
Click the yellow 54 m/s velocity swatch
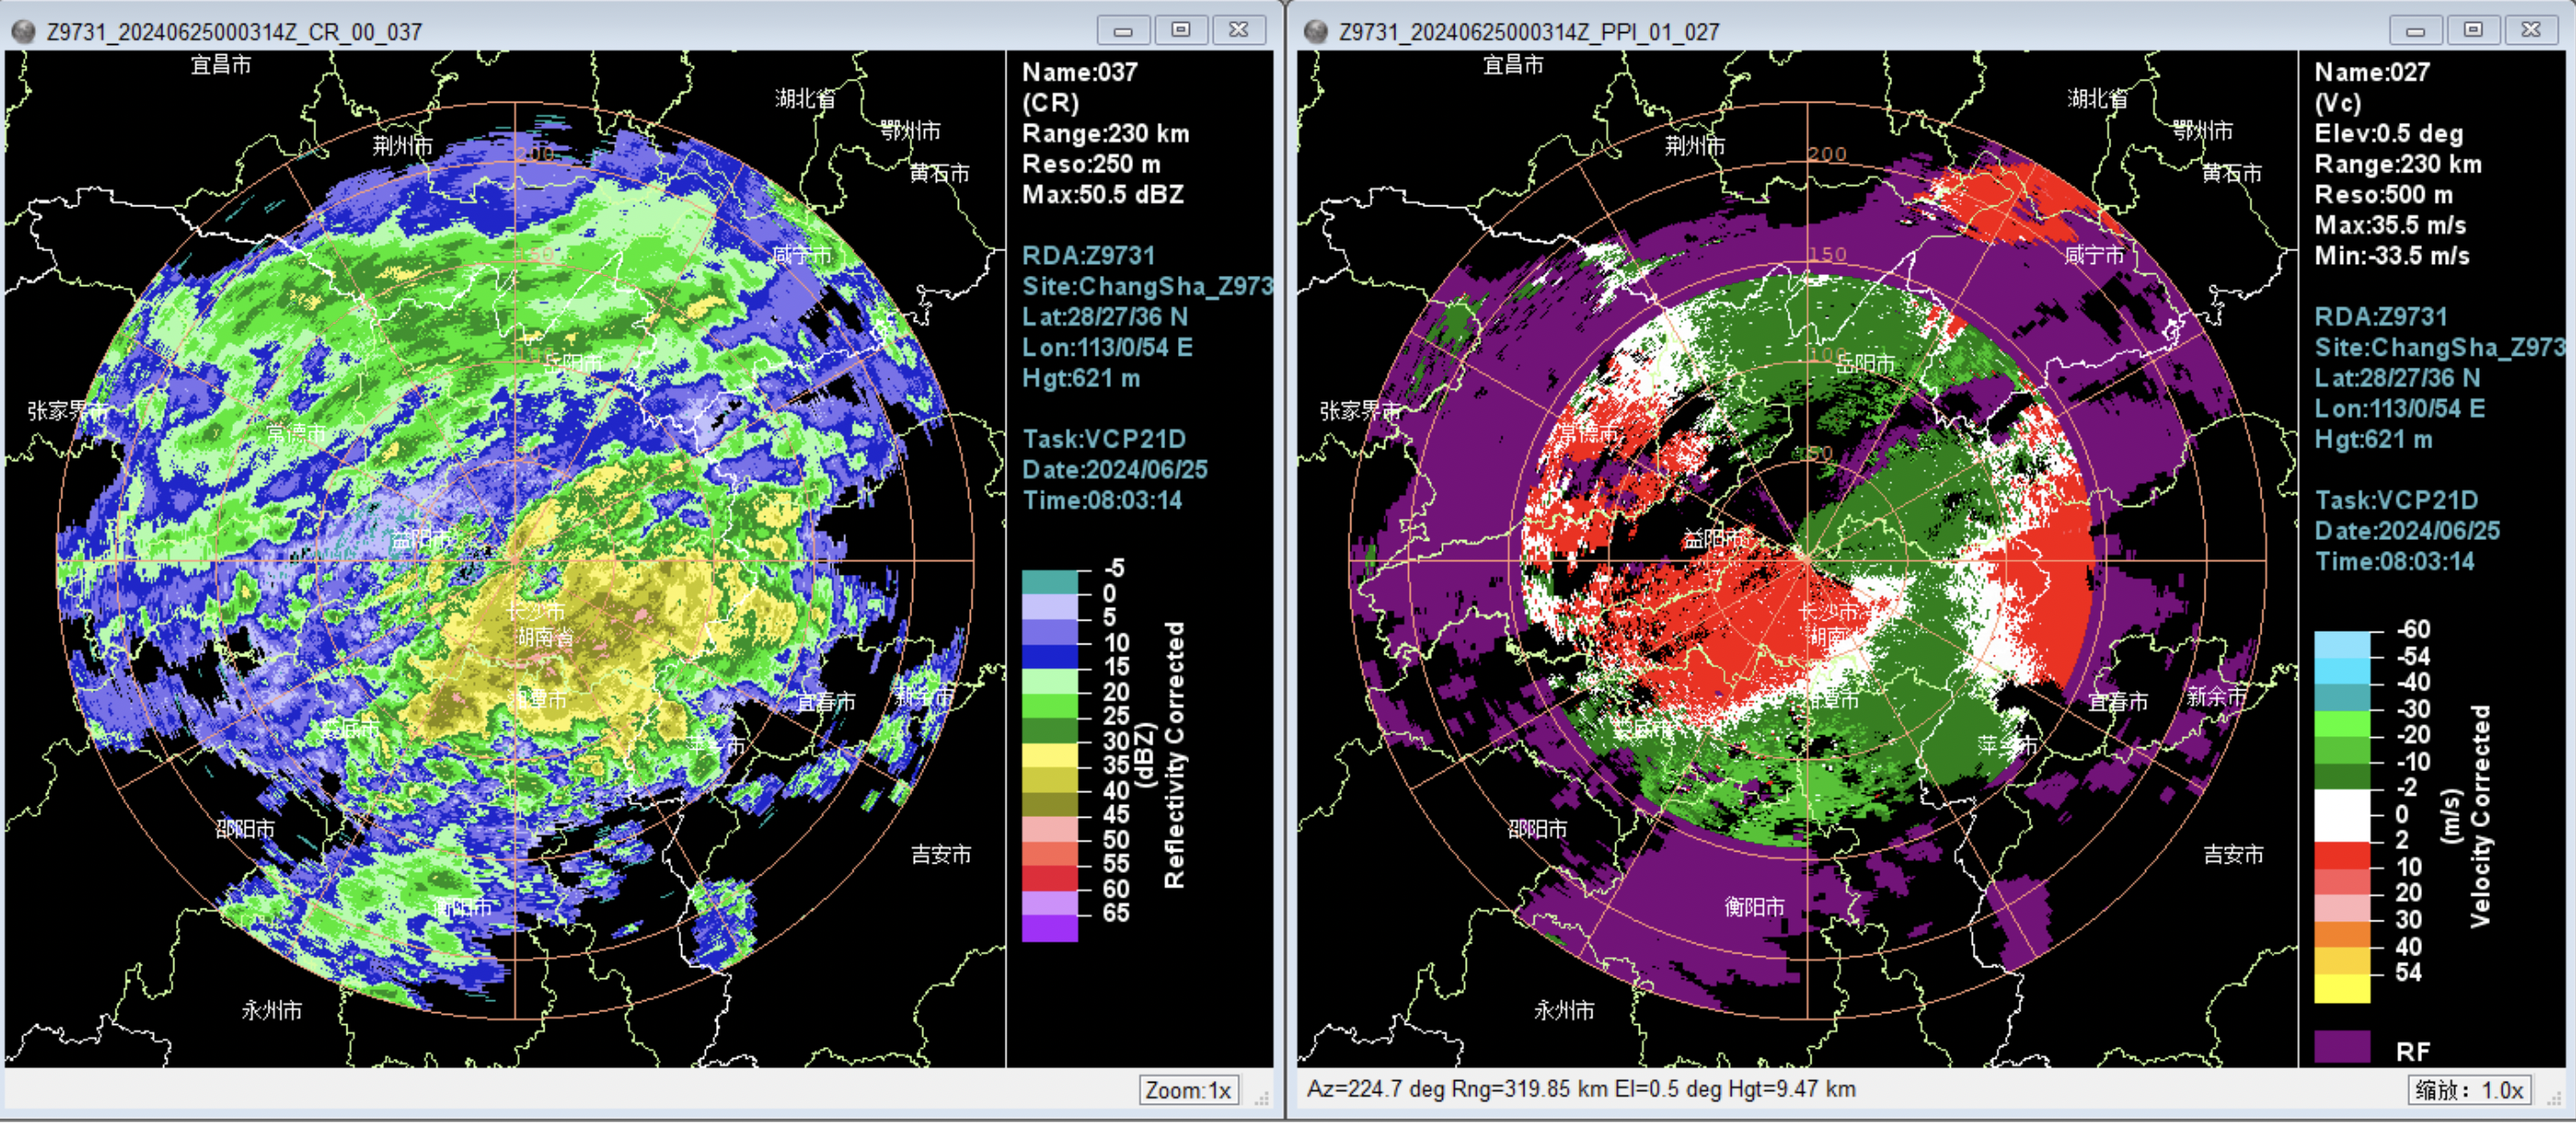(2341, 988)
